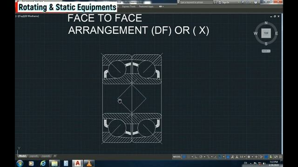Viewport: 298px width, 167px height.
Task: Switch to the Model tab
Action: point(22,156)
